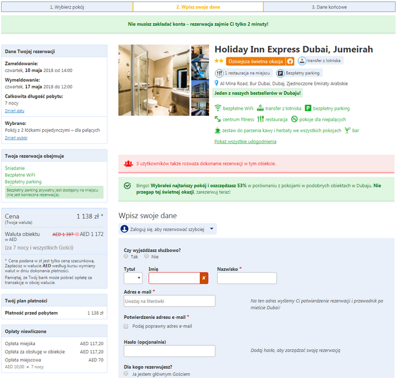Screen dimensions: 396x378
Task: Click the Al Mina Road address text
Action: pos(284,84)
